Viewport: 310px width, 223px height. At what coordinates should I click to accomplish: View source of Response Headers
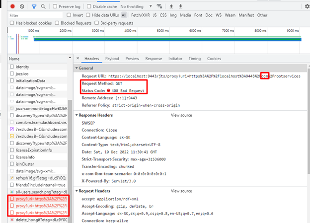tap(181, 115)
